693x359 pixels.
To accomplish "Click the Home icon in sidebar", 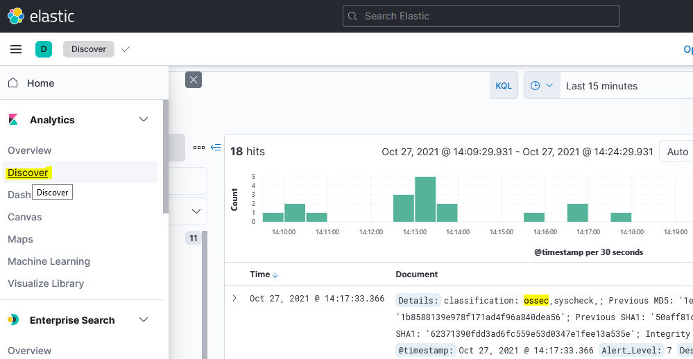I will (x=12, y=82).
